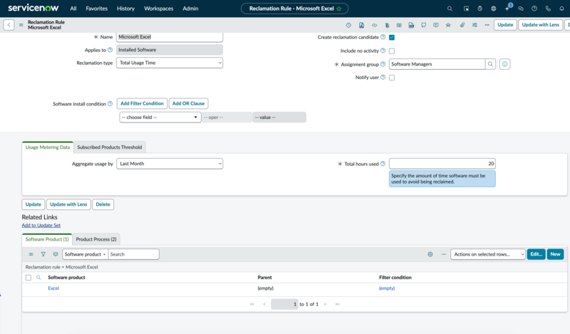570x334 pixels.
Task: Click Add Filter Condition button
Action: [142, 103]
